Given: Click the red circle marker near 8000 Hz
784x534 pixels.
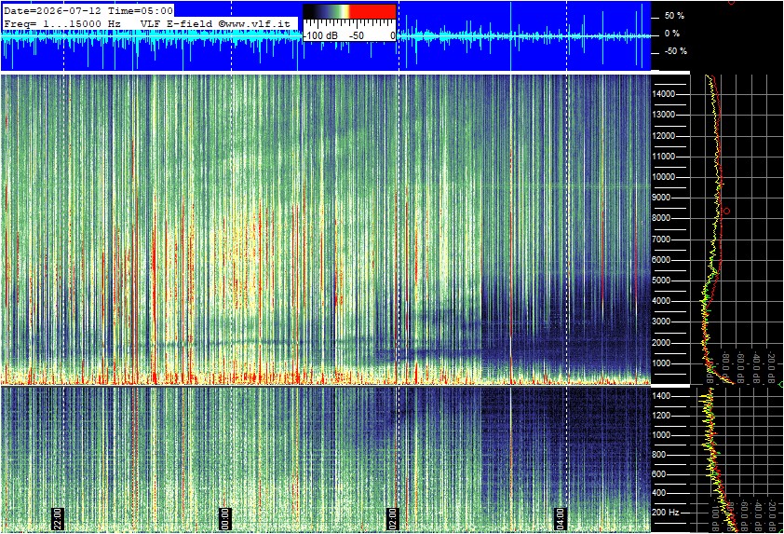Looking at the screenshot, I should click(x=726, y=212).
